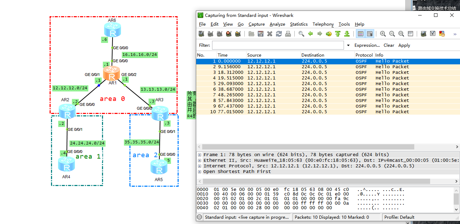Open the filter history dropdown
460x224 pixels.
[348, 45]
